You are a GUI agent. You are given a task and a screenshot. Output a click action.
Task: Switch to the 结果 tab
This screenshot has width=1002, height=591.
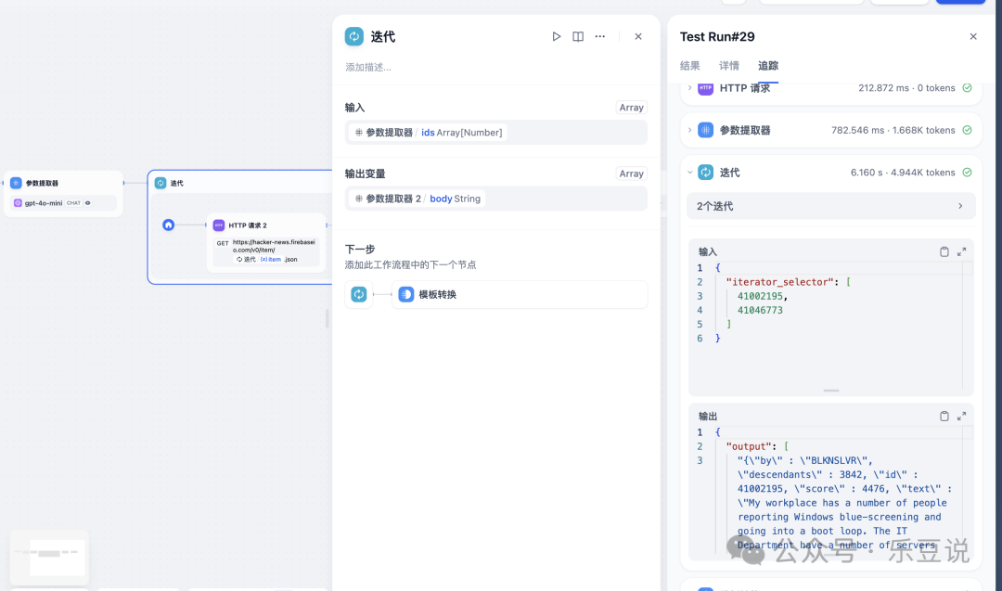(689, 66)
